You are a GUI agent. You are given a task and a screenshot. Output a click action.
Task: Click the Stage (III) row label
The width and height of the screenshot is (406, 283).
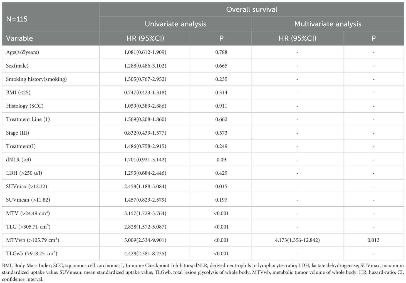tap(18, 133)
